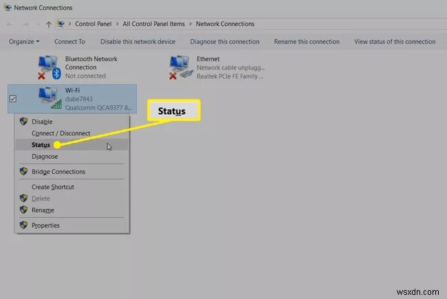Click the shield icon beside Disable
Viewport: 447px width, 299px height.
(x=23, y=121)
